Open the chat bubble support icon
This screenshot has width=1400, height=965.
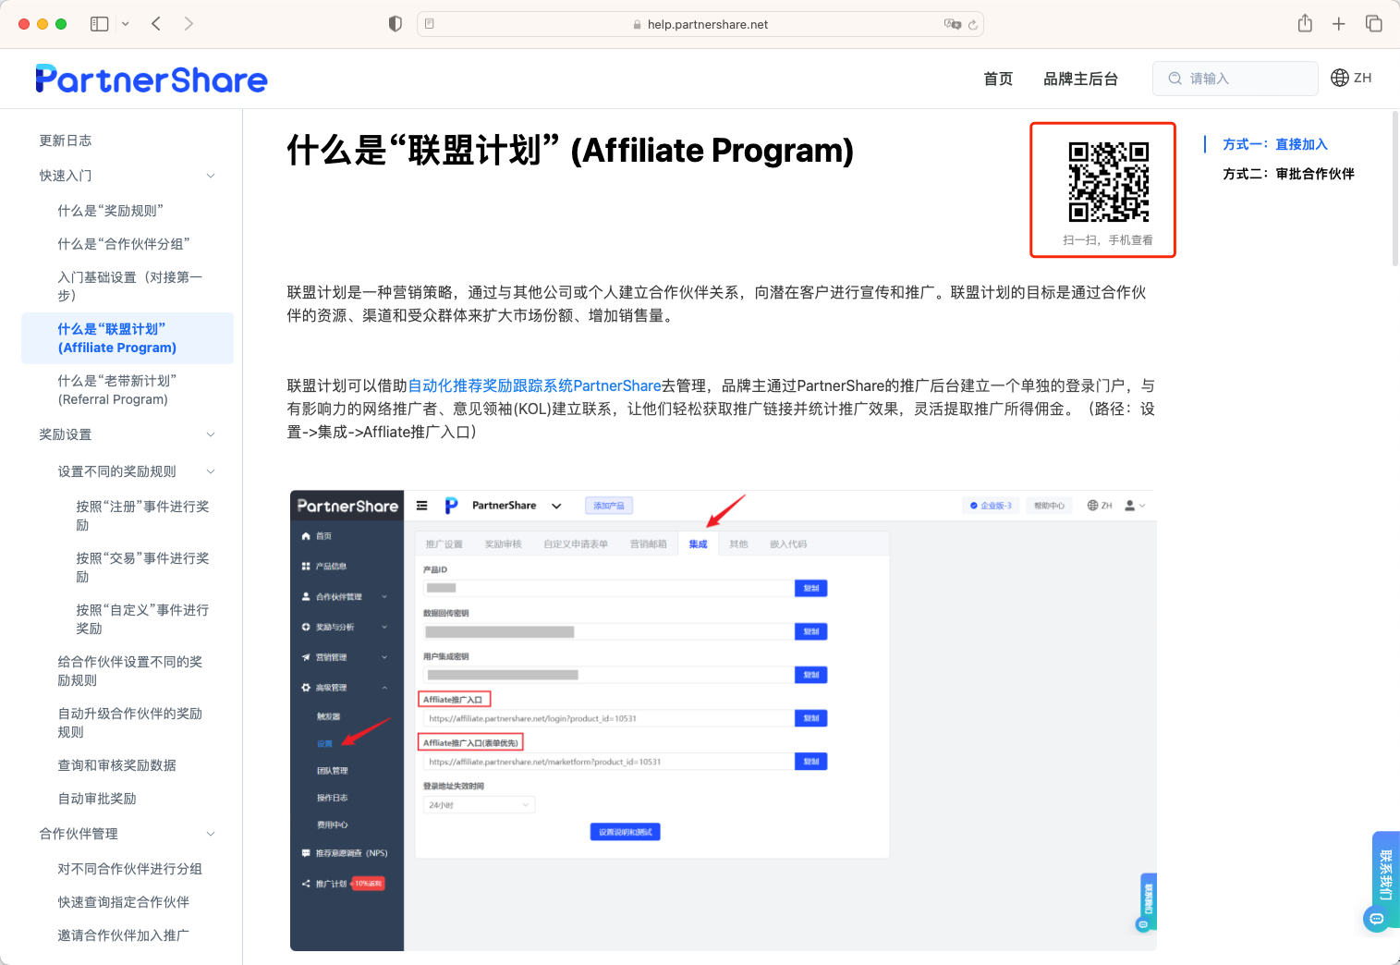1376,918
